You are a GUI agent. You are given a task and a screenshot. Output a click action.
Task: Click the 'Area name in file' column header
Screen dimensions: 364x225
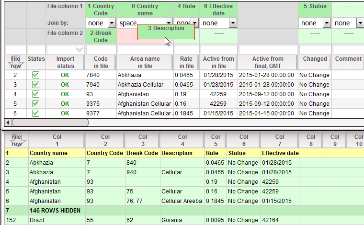145,62
